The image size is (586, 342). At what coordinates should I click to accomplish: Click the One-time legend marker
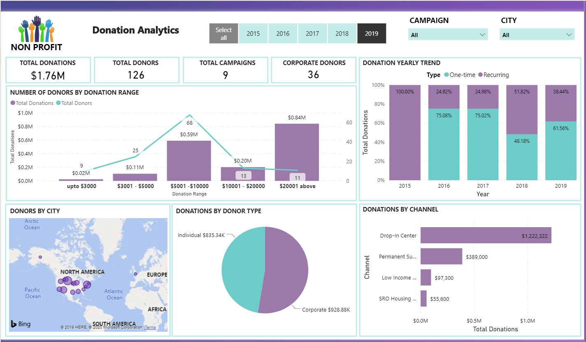coord(446,75)
